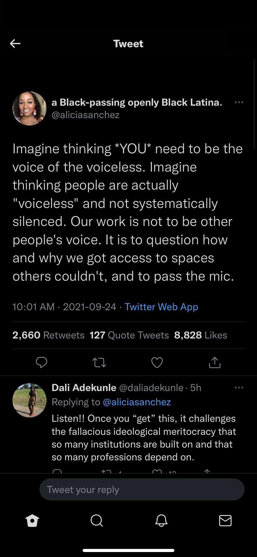Open Dali Adekunle's profile picture
This screenshot has width=257, height=557.
(29, 400)
